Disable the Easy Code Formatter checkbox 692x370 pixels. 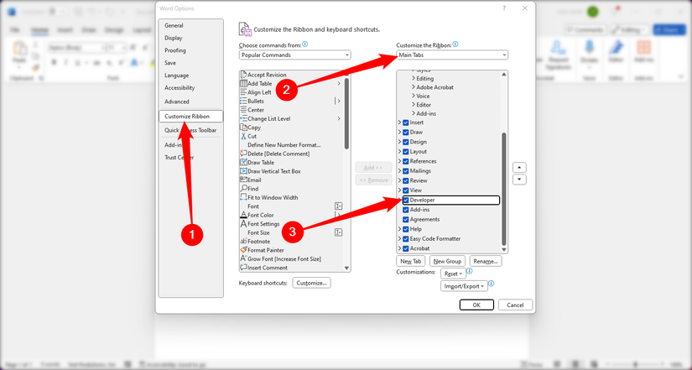tap(406, 239)
